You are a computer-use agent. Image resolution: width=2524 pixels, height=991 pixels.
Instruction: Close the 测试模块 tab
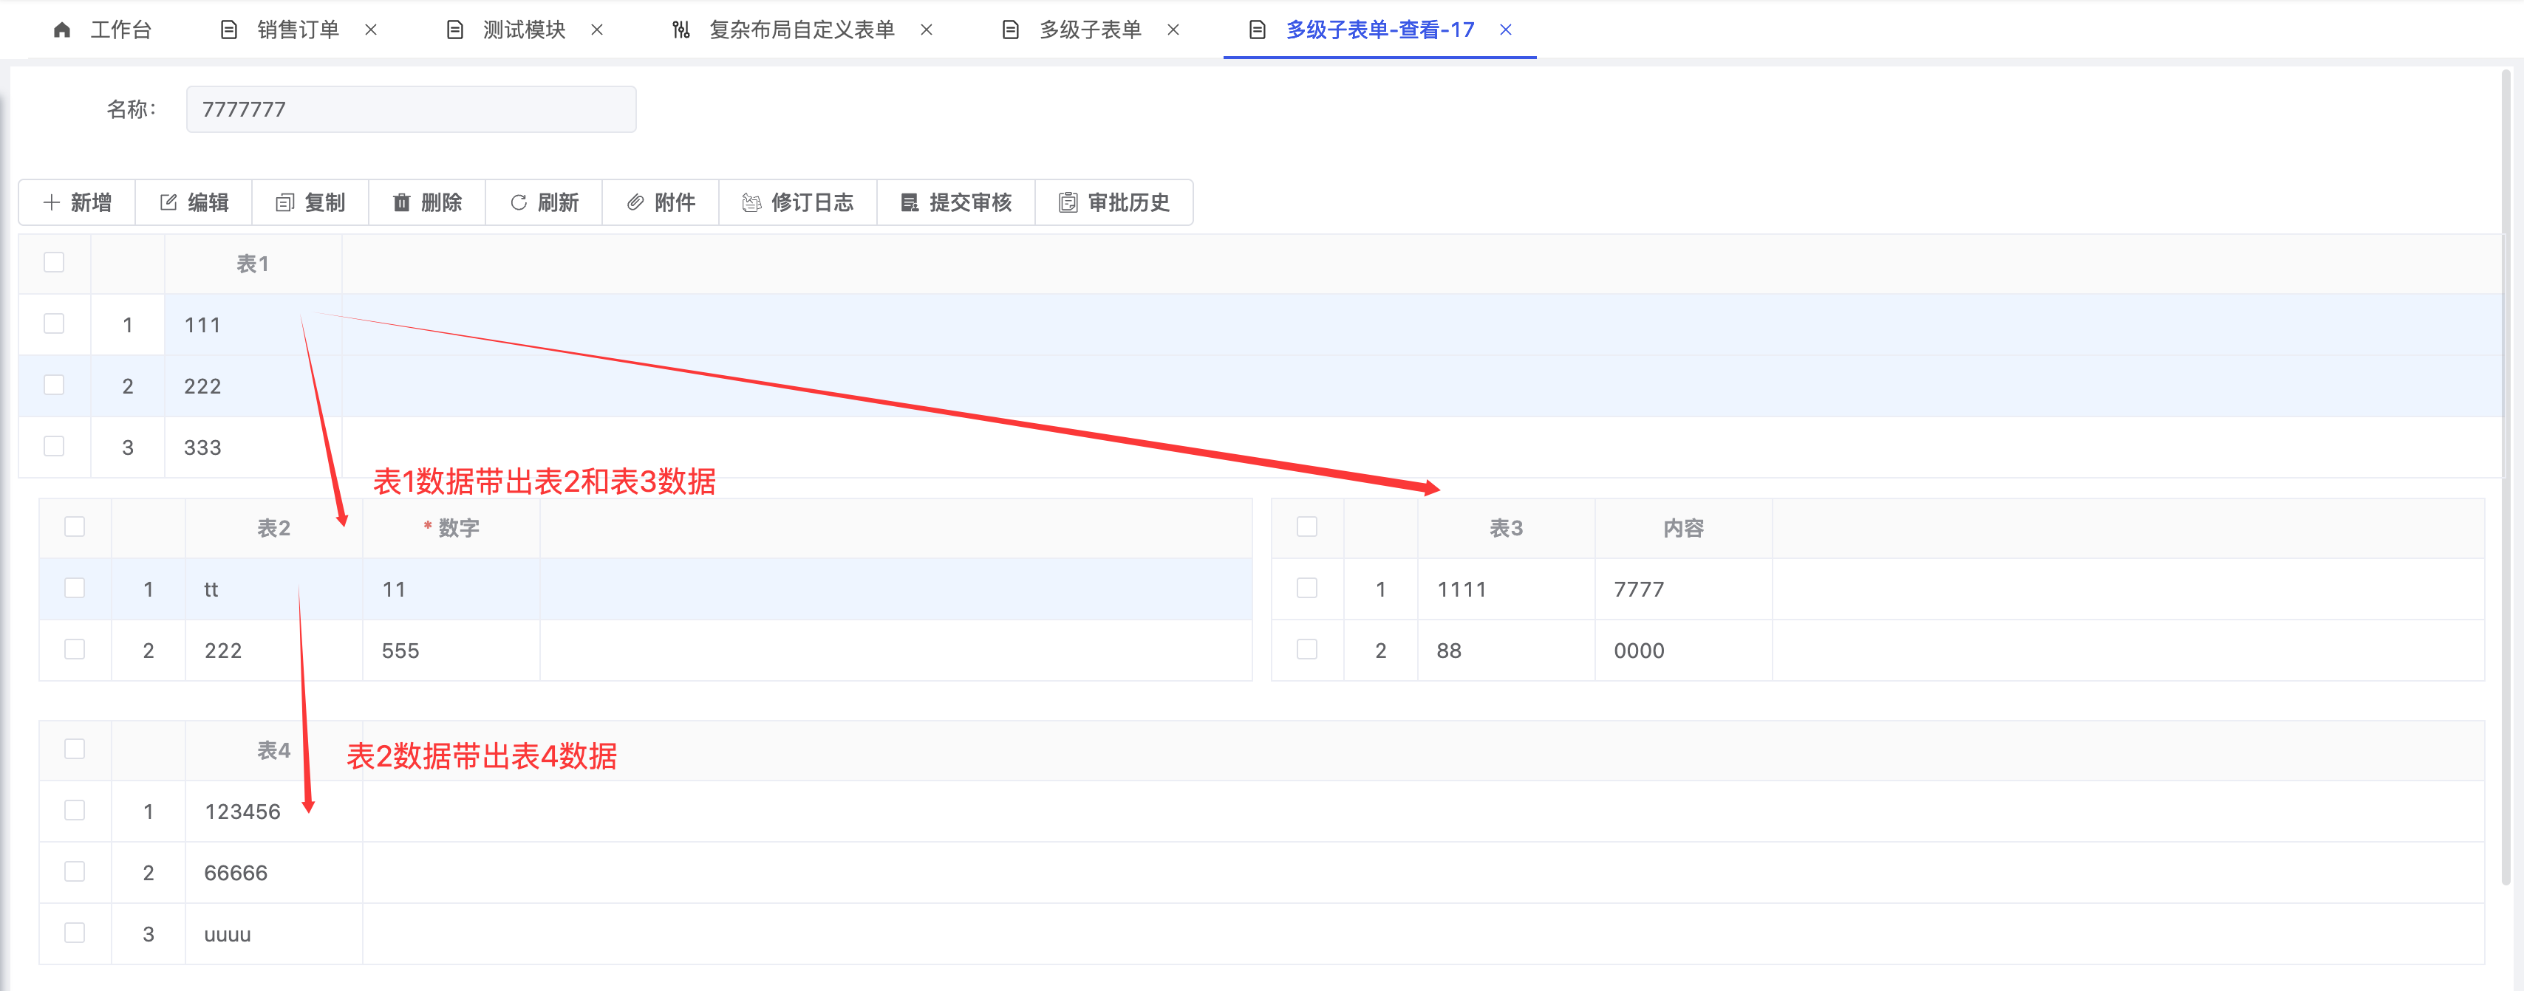(597, 30)
